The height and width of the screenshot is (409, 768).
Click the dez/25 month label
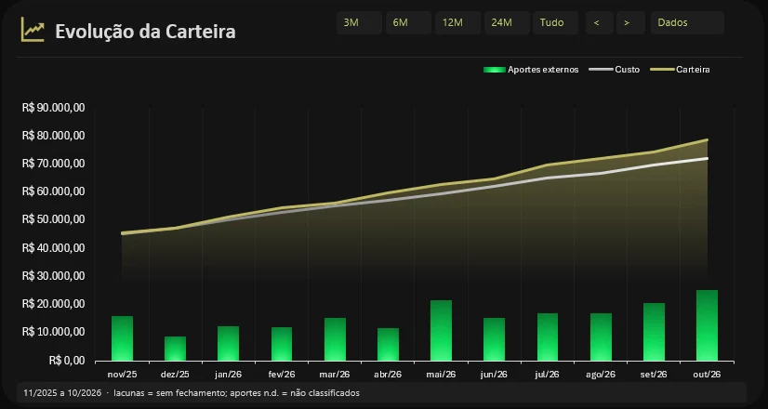pyautogui.click(x=175, y=375)
